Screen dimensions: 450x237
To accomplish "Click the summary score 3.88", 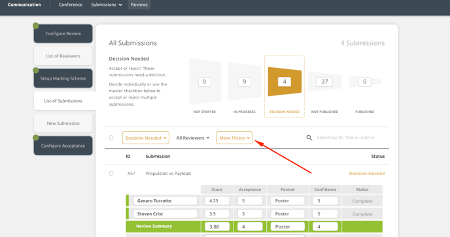I will point(217,227).
